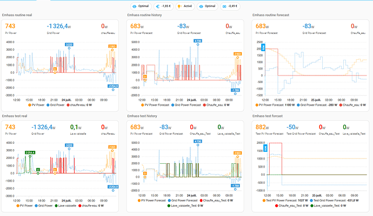Toggle Chauffe_eau_Test: 0 W in Emhass test forcast legend

(292, 206)
